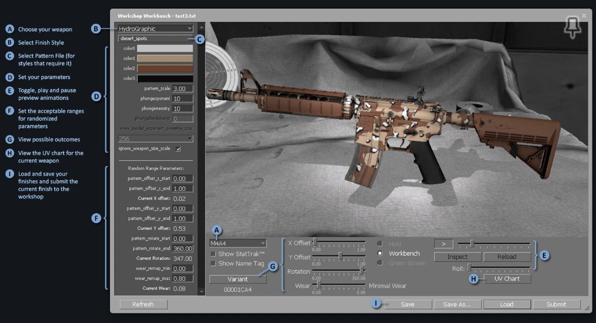Pick the color3 black swatch
Image resolution: width=596 pixels, height=323 pixels.
[165, 78]
